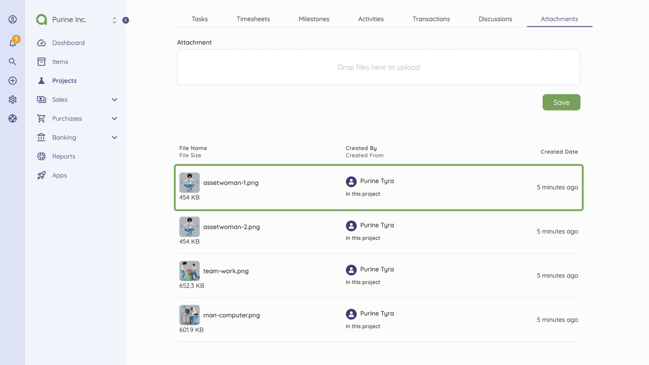Image resolution: width=649 pixels, height=365 pixels.
Task: Click the 601.9 KB file size
Action: click(x=191, y=330)
